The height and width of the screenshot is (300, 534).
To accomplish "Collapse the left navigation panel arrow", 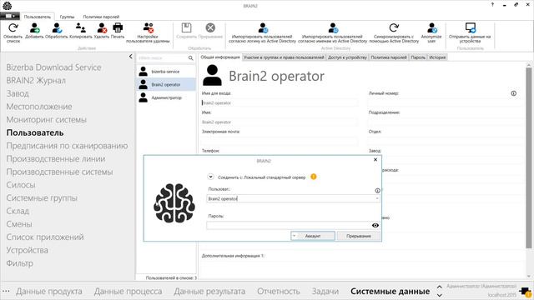I will click(x=130, y=57).
